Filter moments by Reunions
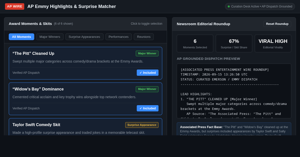 [x=144, y=37]
